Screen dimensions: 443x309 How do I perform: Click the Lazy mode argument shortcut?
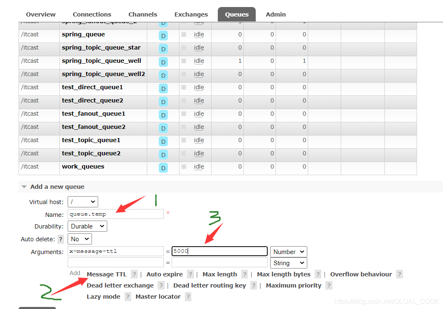pyautogui.click(x=104, y=297)
